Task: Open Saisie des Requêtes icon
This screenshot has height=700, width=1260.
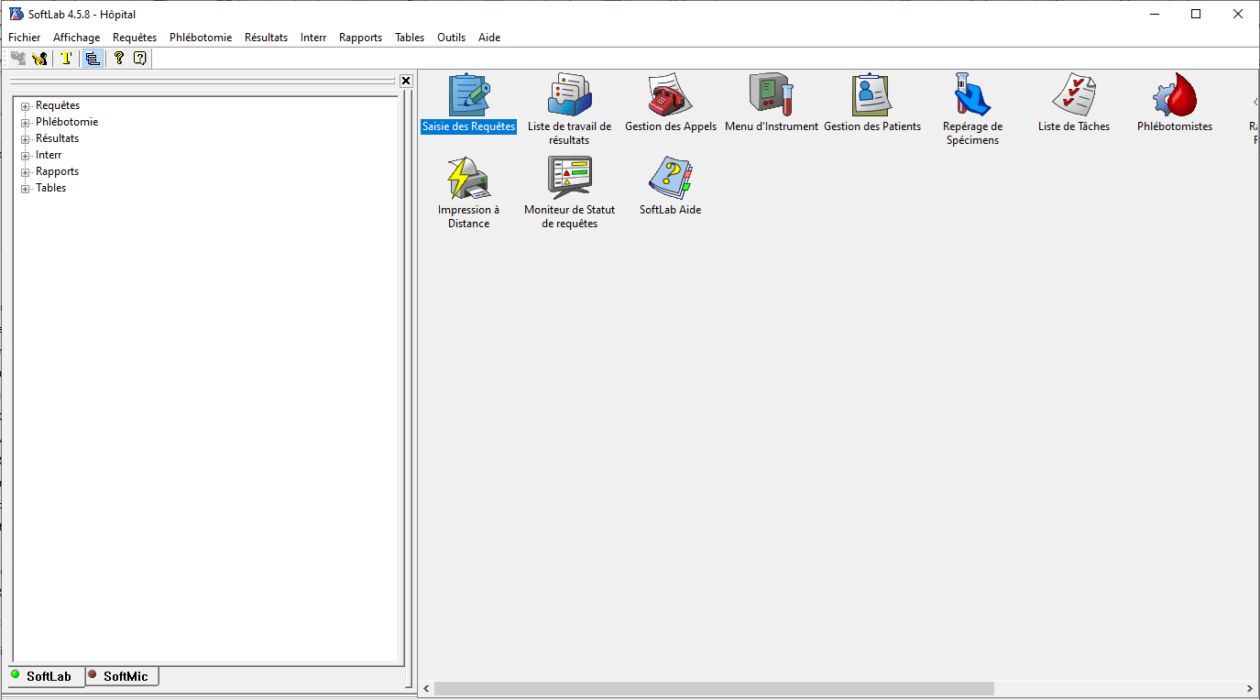Action: 468,94
